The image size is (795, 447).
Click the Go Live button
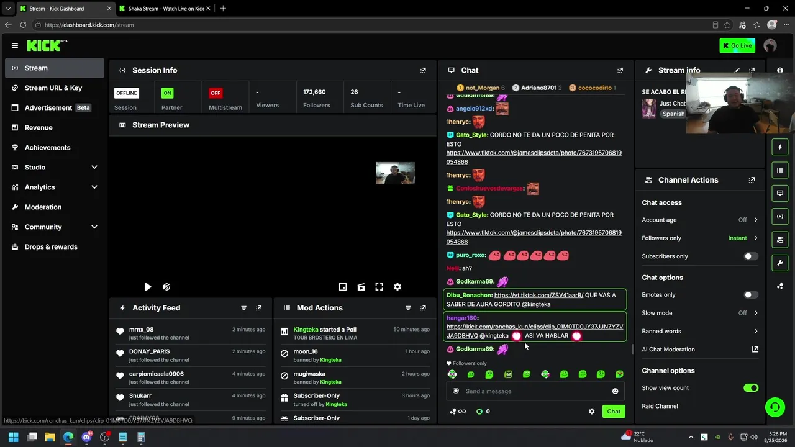(x=737, y=45)
